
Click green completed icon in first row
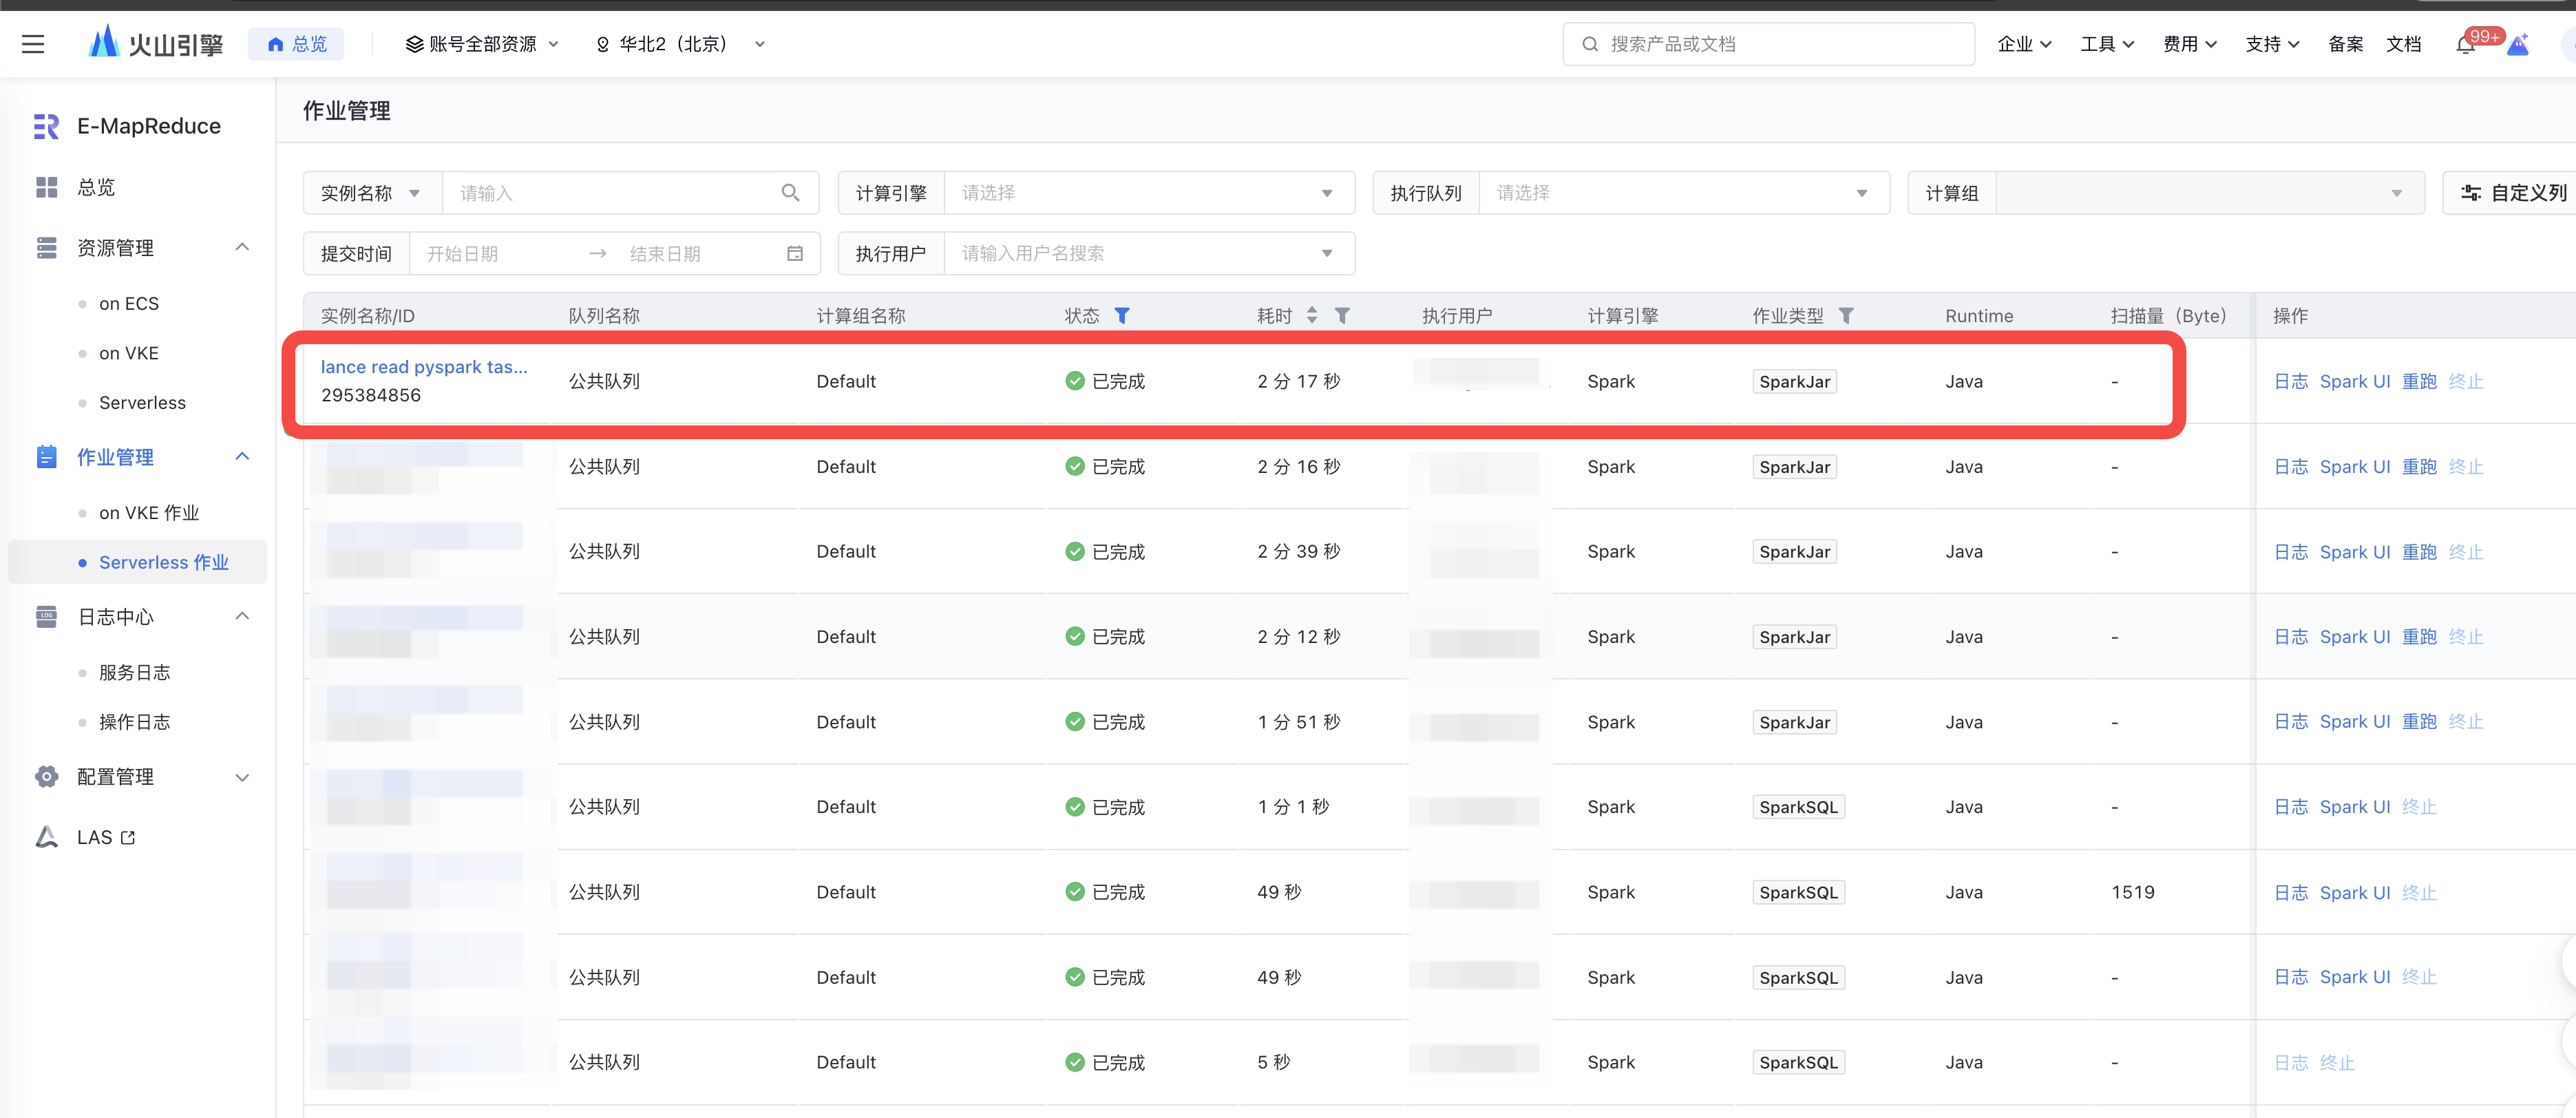pyautogui.click(x=1075, y=381)
